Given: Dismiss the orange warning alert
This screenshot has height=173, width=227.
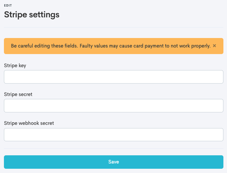Looking at the screenshot, I should (x=215, y=46).
